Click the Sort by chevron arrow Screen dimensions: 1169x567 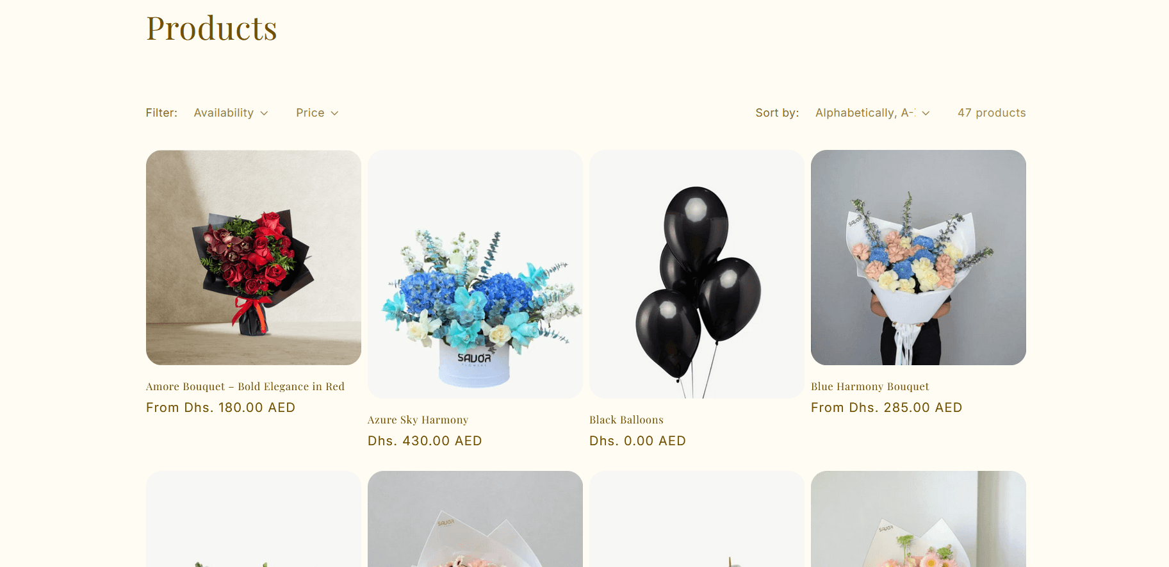click(x=926, y=113)
